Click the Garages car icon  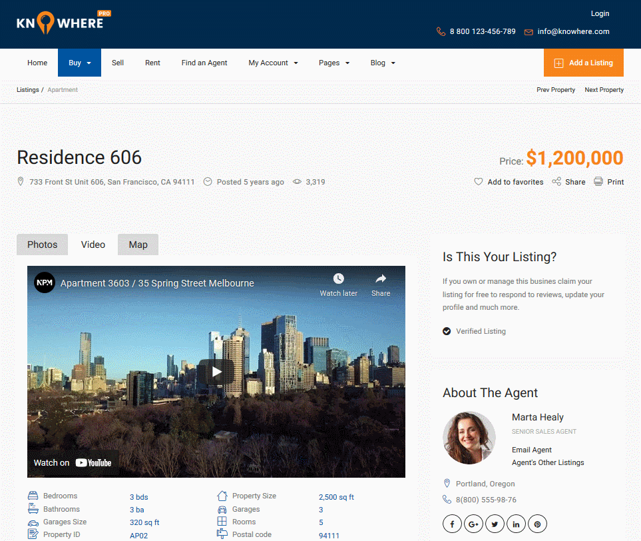click(x=222, y=510)
